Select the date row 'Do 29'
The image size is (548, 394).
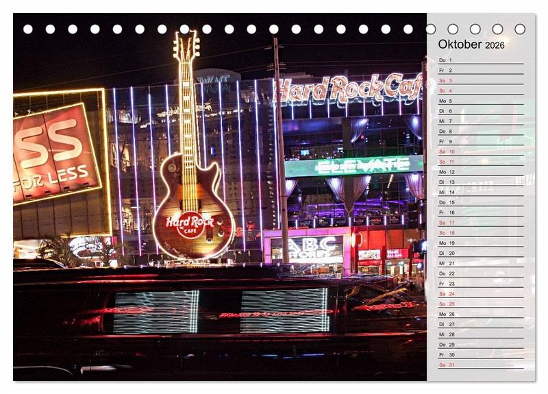[481, 345]
